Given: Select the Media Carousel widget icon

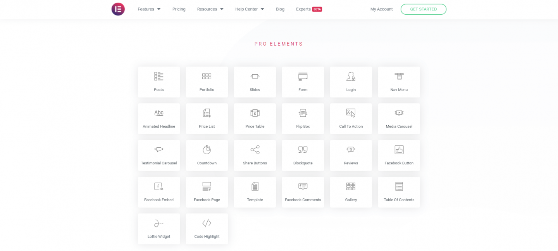Looking at the screenshot, I should (x=399, y=113).
